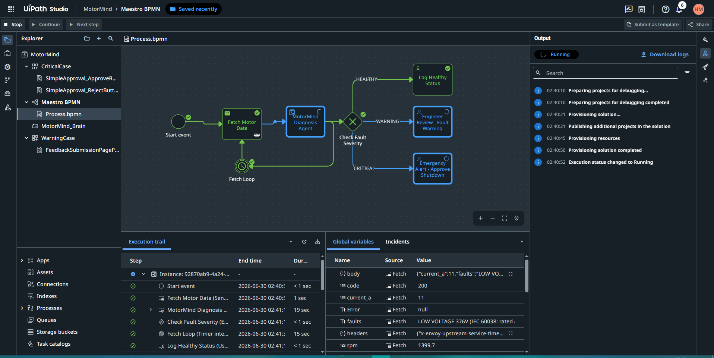This screenshot has height=358, width=714.
Task: Open the Debug panel bug icon
Action: point(7,67)
